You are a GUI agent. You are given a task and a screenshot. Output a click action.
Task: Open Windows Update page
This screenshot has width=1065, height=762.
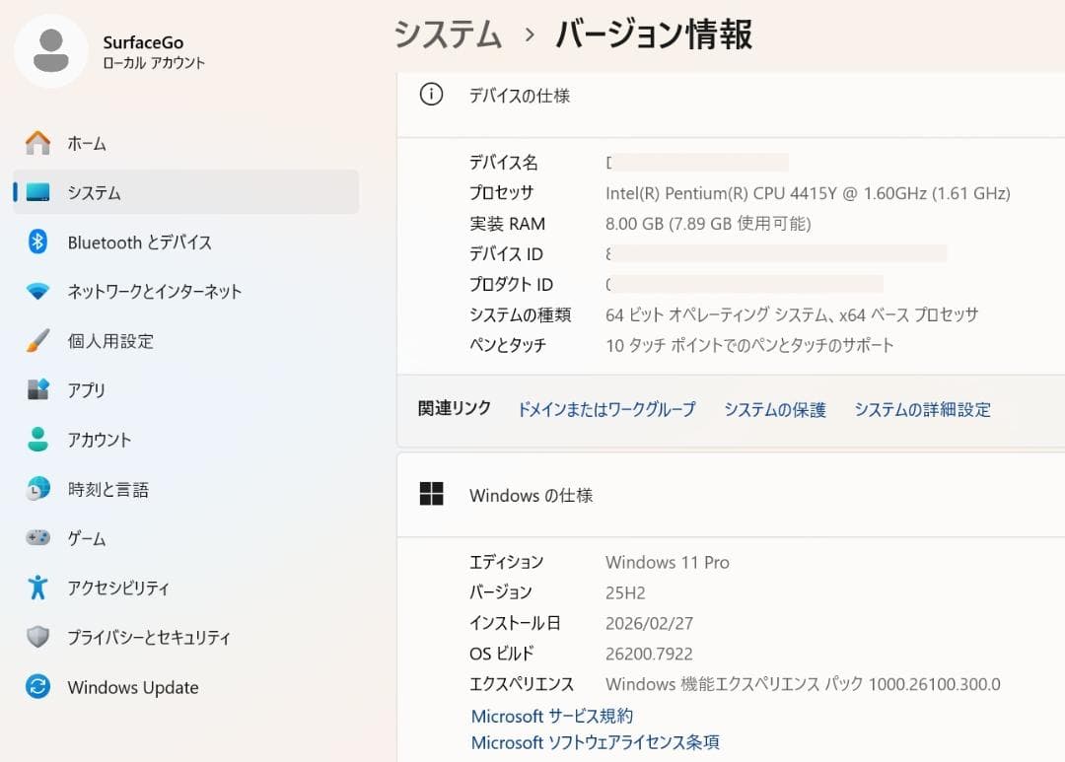pyautogui.click(x=185, y=687)
